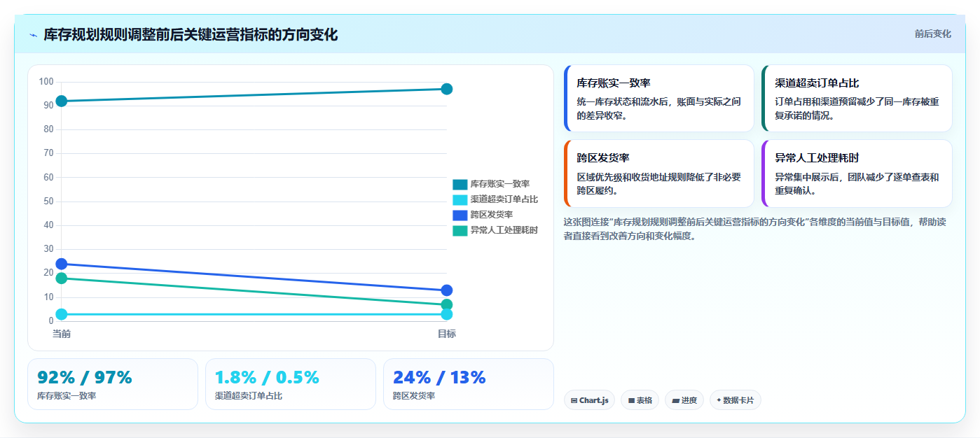Click 异常人工处理耗时 data point at 当前
Screen dimensions: 980x438
(62, 278)
